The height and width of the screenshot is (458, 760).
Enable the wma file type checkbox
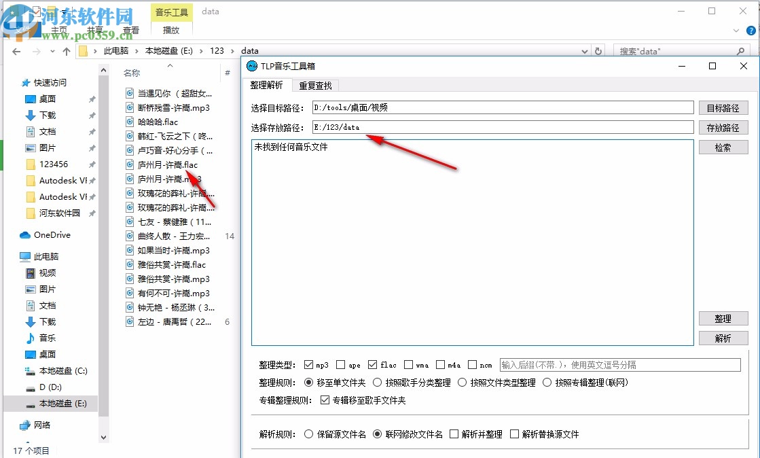pos(410,364)
